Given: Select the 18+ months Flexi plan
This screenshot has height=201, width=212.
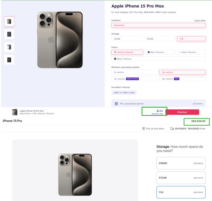Looking at the screenshot, I should 183,79.
